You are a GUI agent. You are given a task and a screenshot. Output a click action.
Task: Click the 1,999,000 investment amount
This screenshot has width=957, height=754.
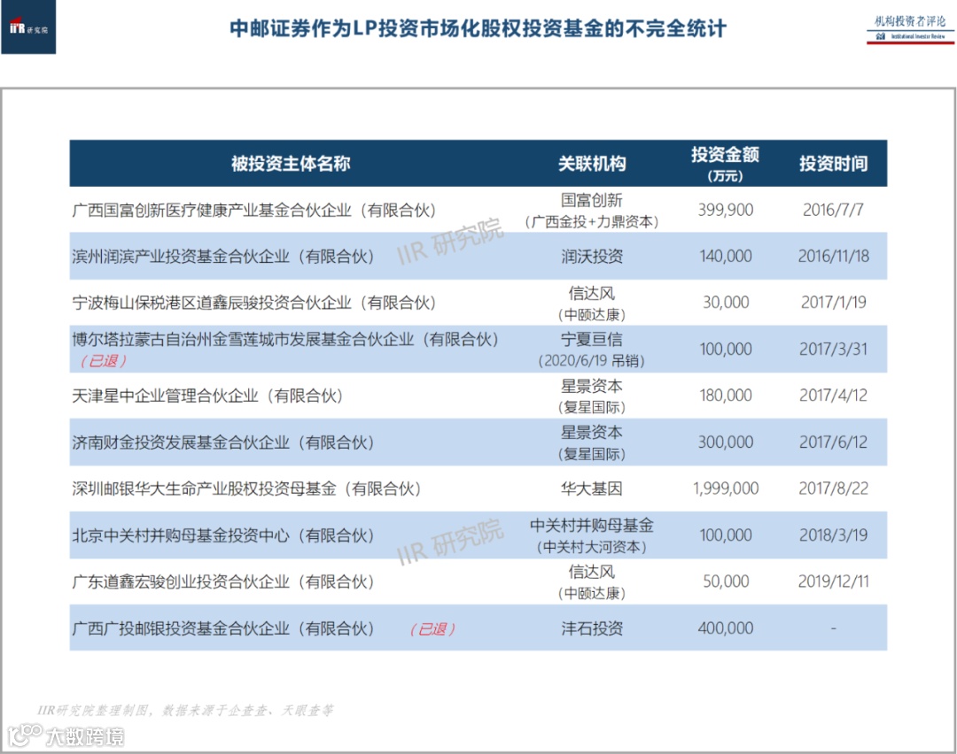[x=726, y=489]
